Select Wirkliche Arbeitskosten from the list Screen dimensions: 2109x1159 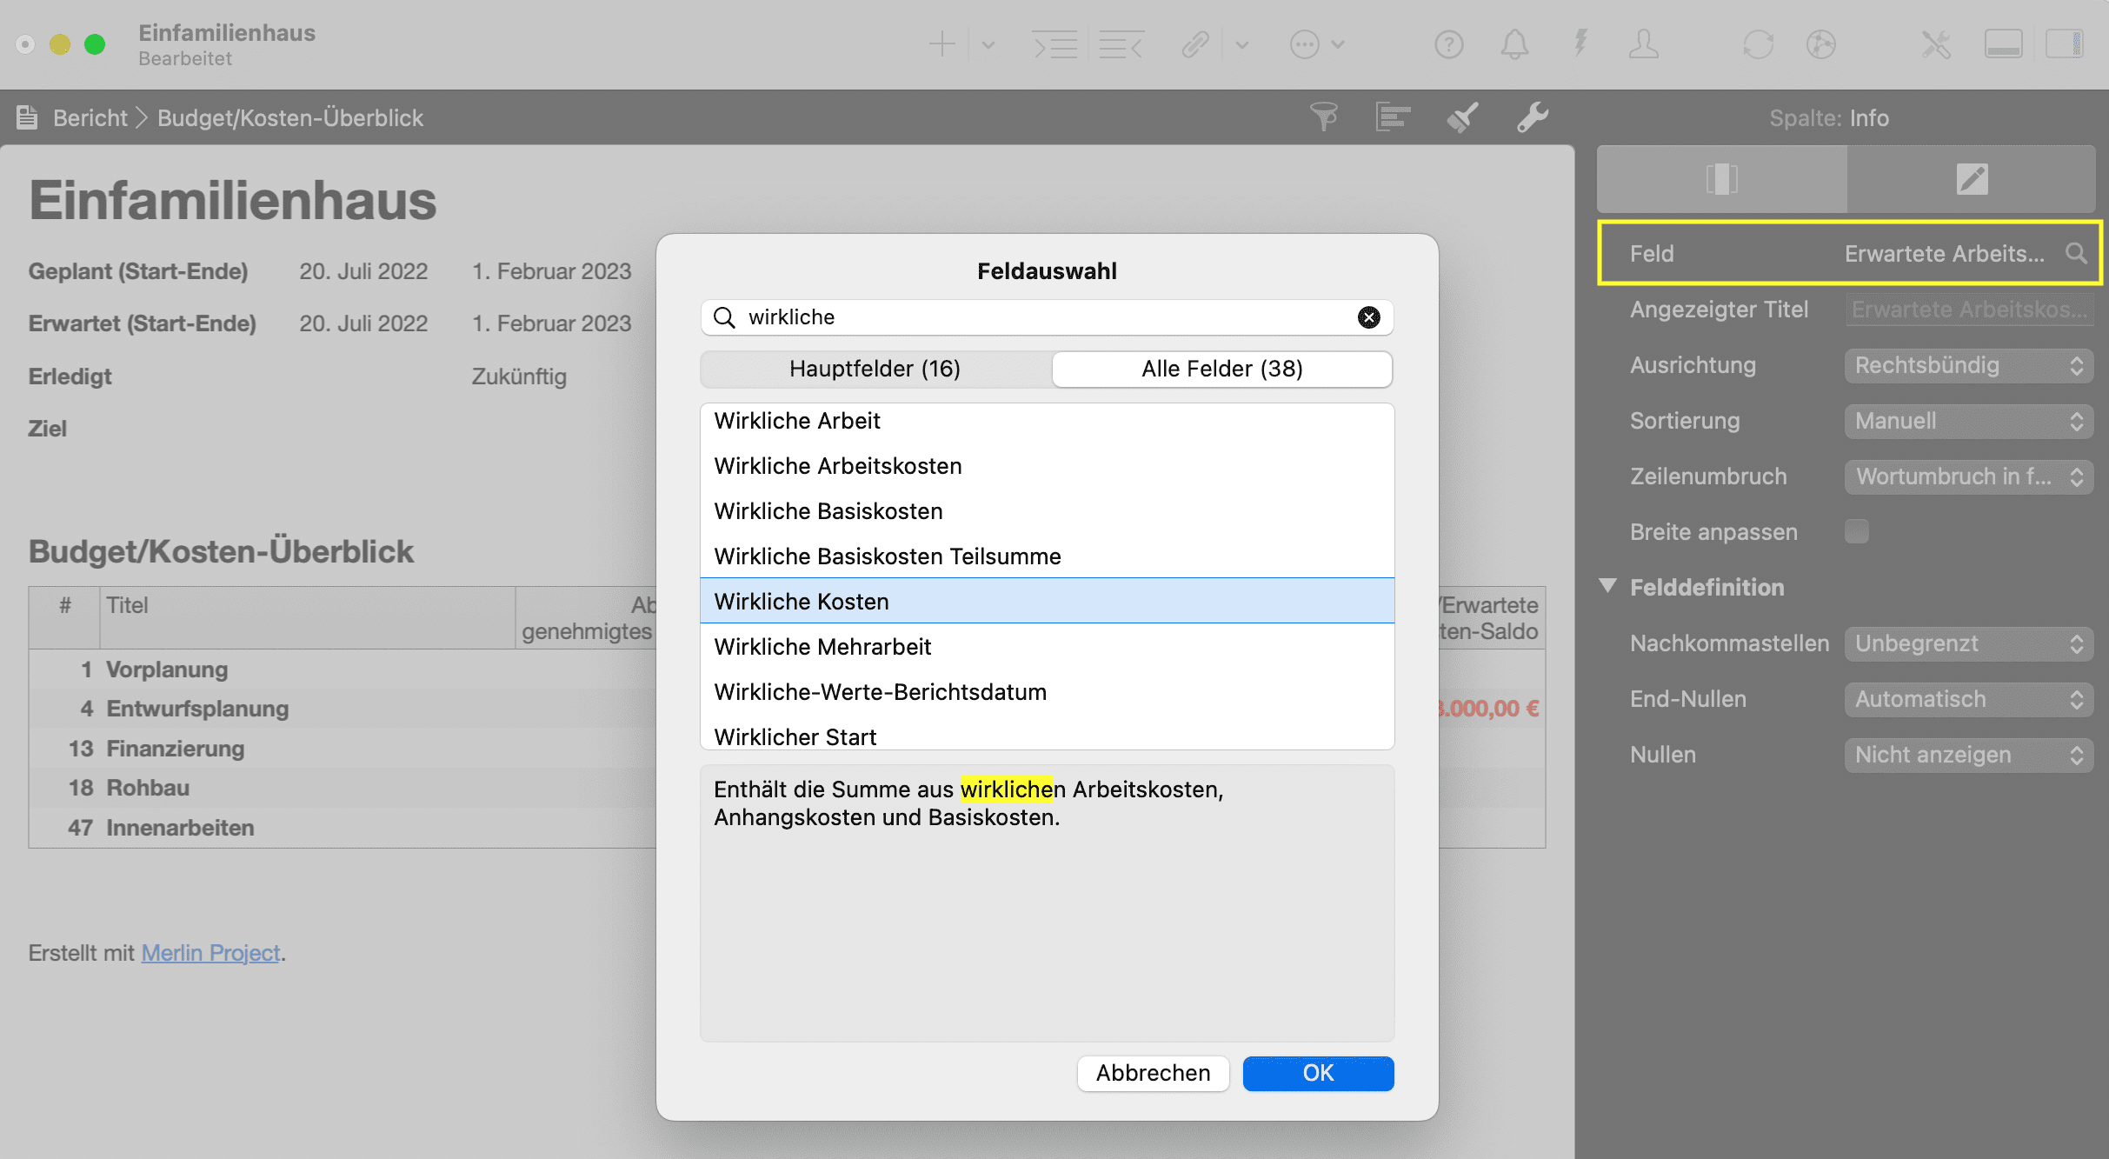(838, 466)
